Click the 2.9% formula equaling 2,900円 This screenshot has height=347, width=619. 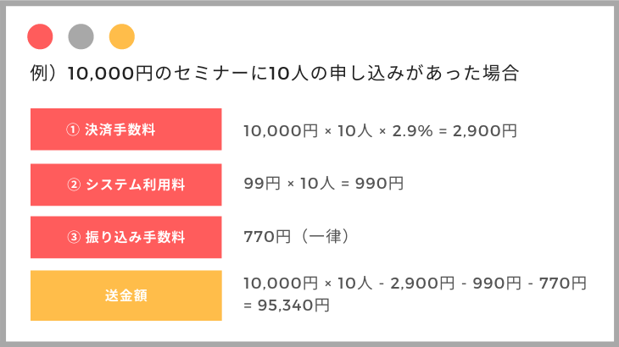pos(380,130)
